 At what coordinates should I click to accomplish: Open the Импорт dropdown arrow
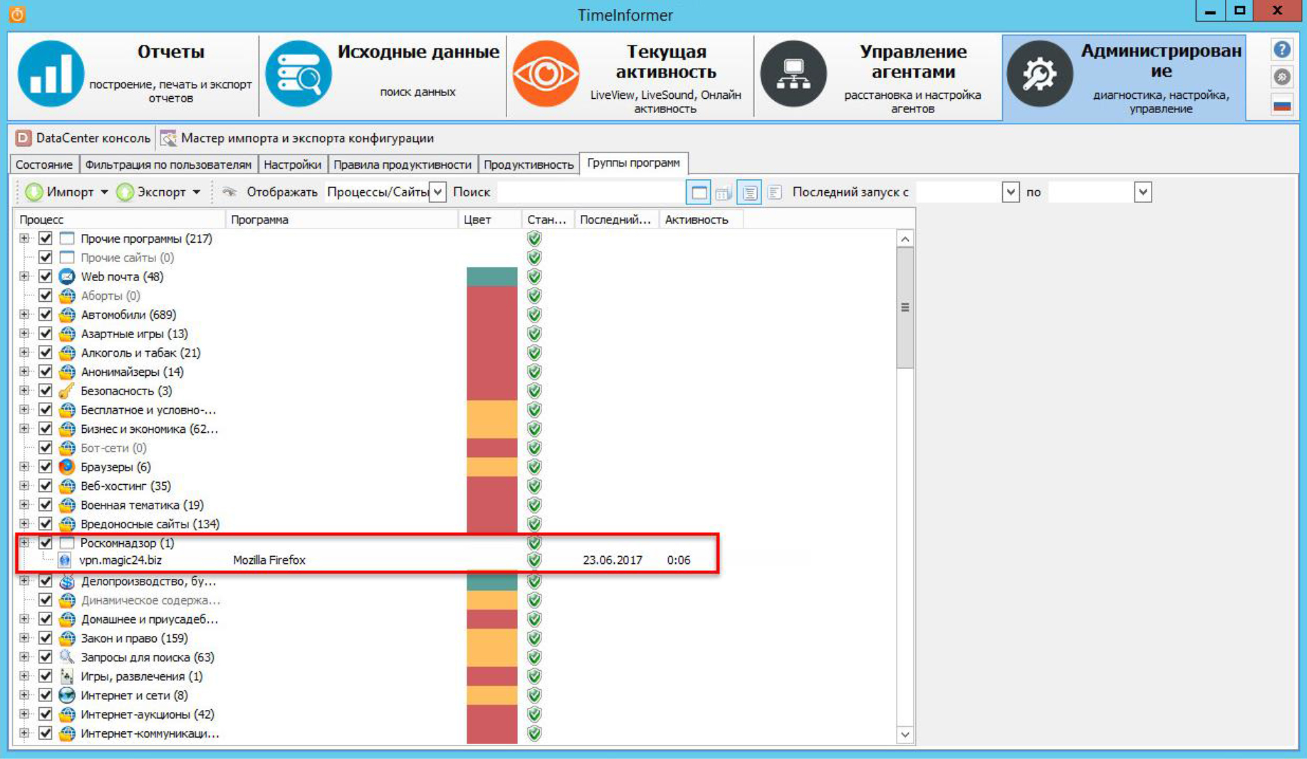104,192
